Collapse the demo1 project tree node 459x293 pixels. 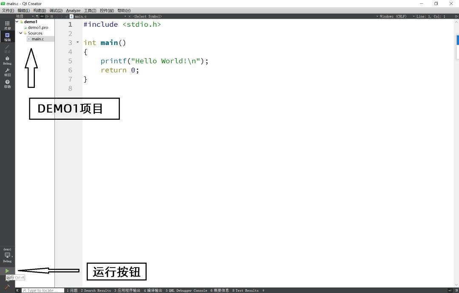pyautogui.click(x=17, y=22)
